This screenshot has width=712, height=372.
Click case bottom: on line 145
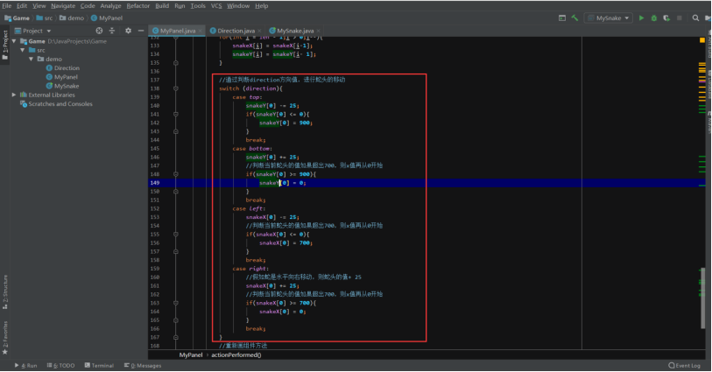click(x=252, y=149)
